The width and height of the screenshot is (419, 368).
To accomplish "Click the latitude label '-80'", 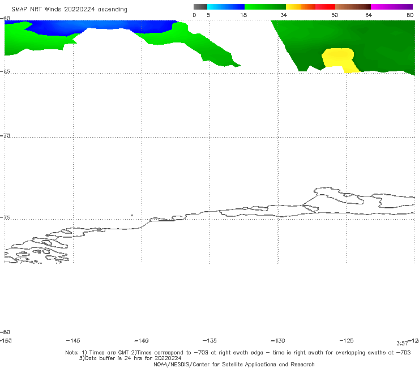I will 5,332.
